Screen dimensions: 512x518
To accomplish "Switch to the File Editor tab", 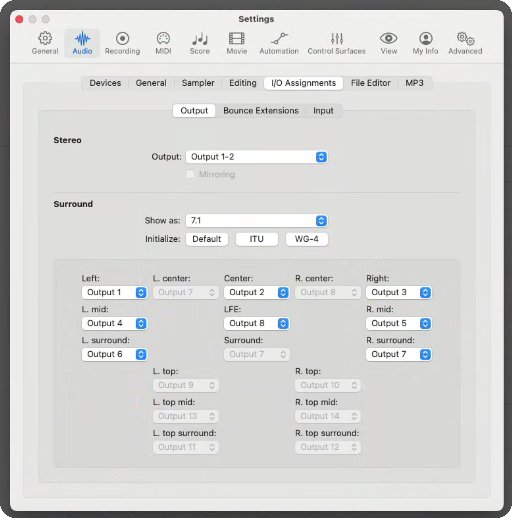I will point(371,83).
